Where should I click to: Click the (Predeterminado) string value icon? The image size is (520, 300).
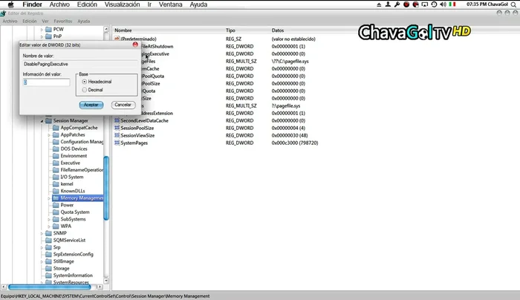pyautogui.click(x=117, y=39)
